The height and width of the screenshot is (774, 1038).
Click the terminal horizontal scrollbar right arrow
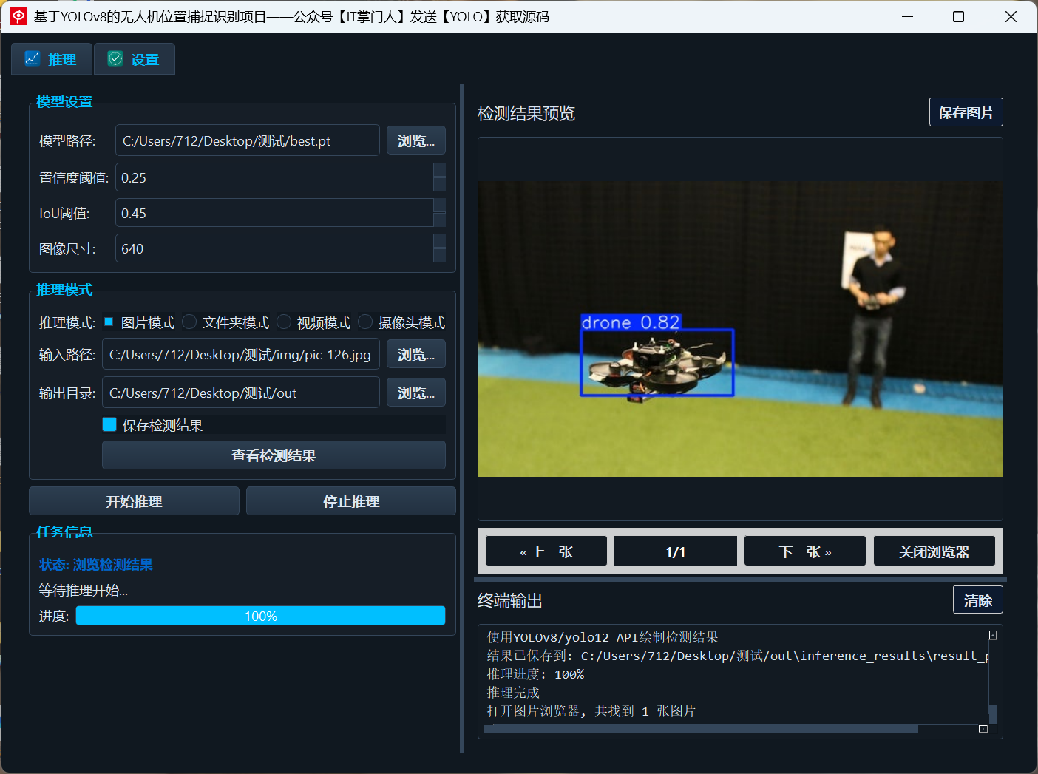[x=983, y=729]
